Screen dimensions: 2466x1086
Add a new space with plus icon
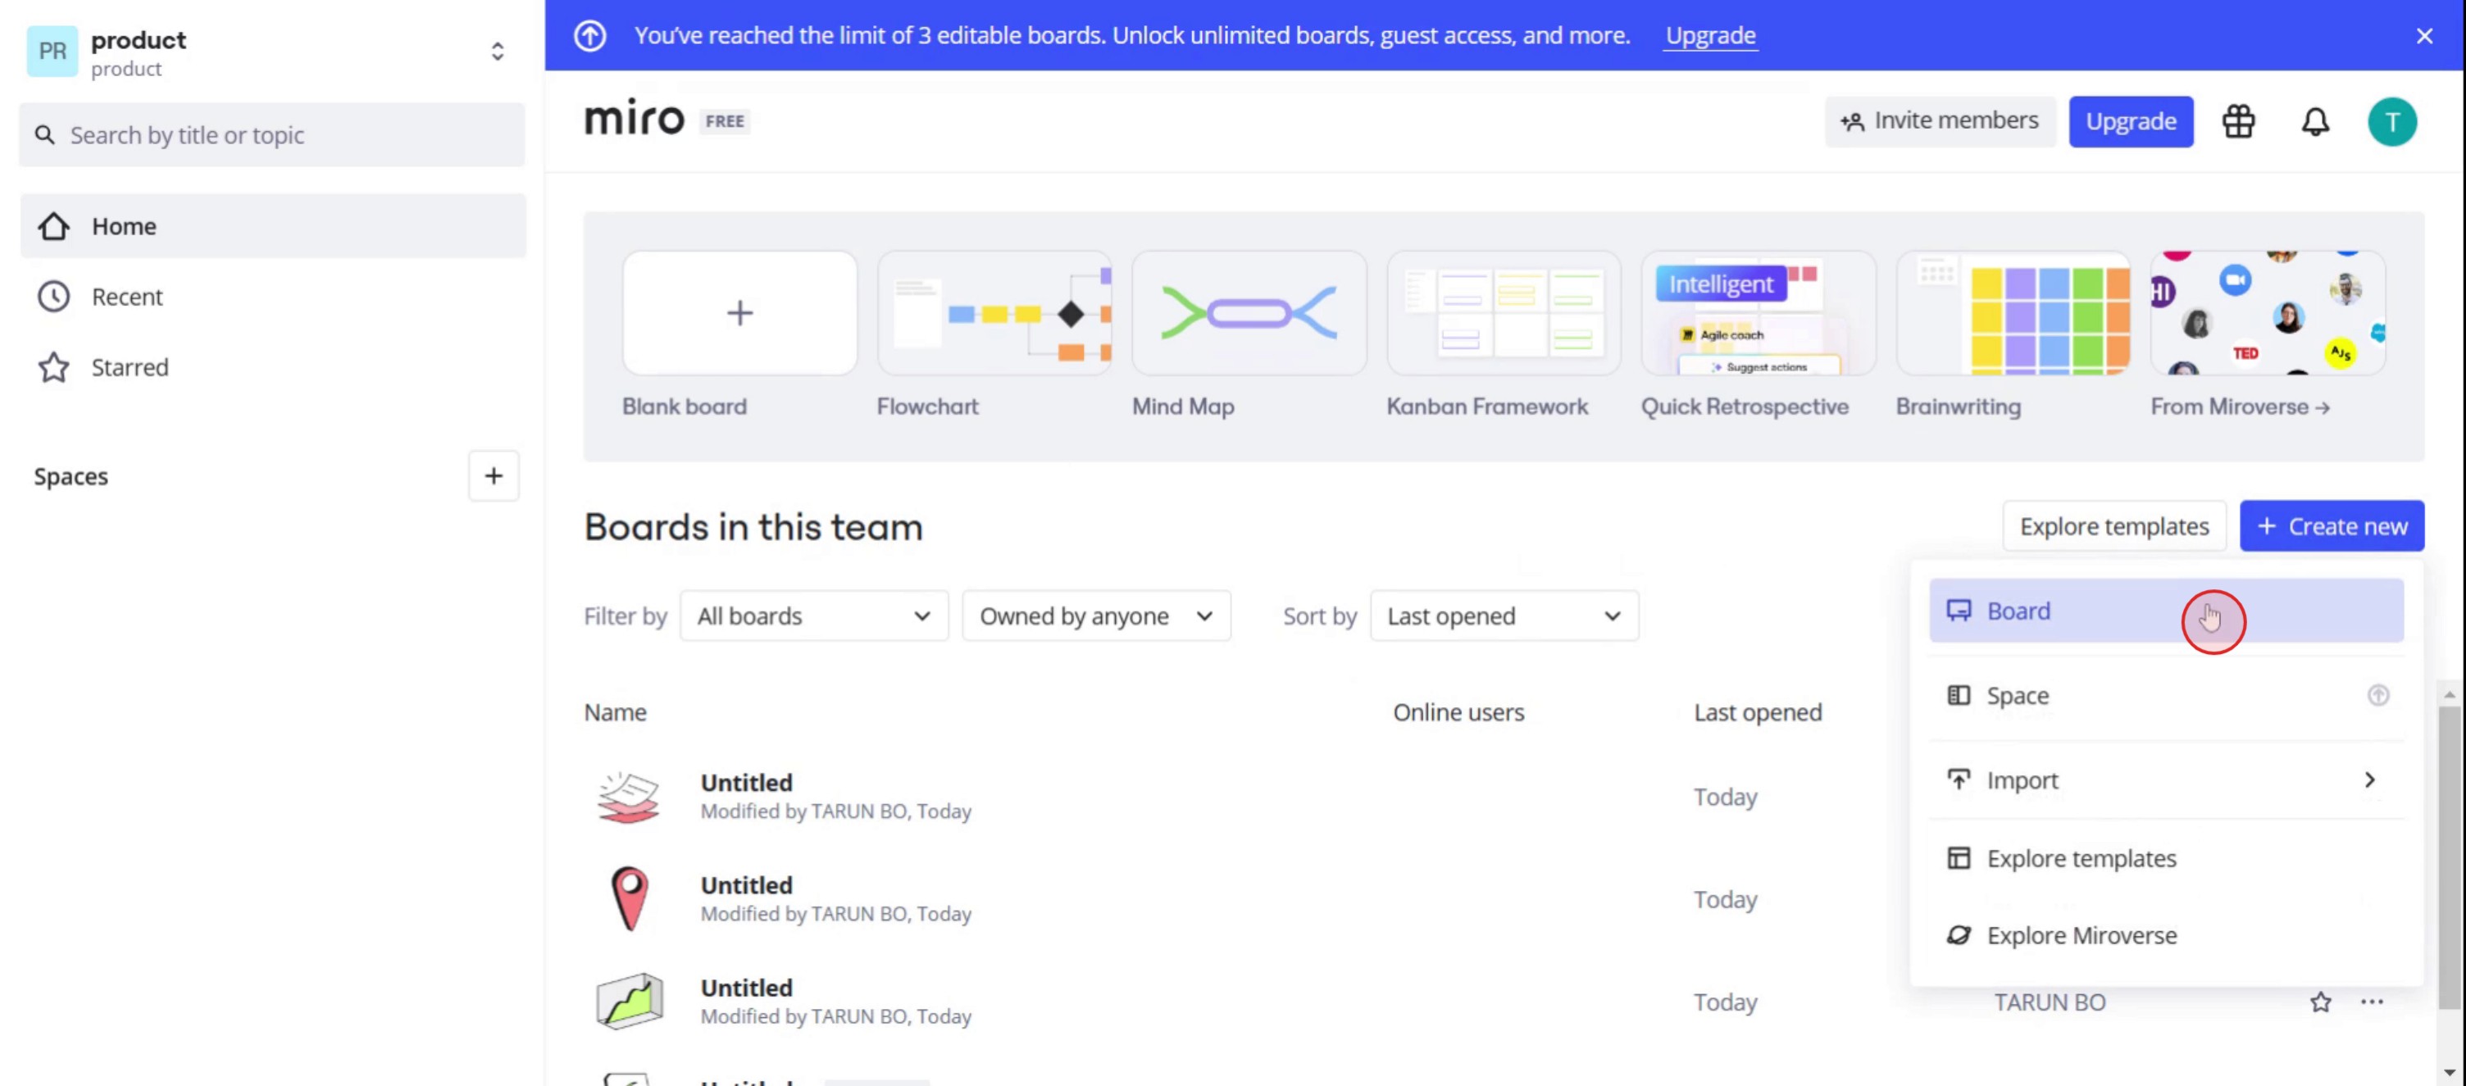[493, 475]
